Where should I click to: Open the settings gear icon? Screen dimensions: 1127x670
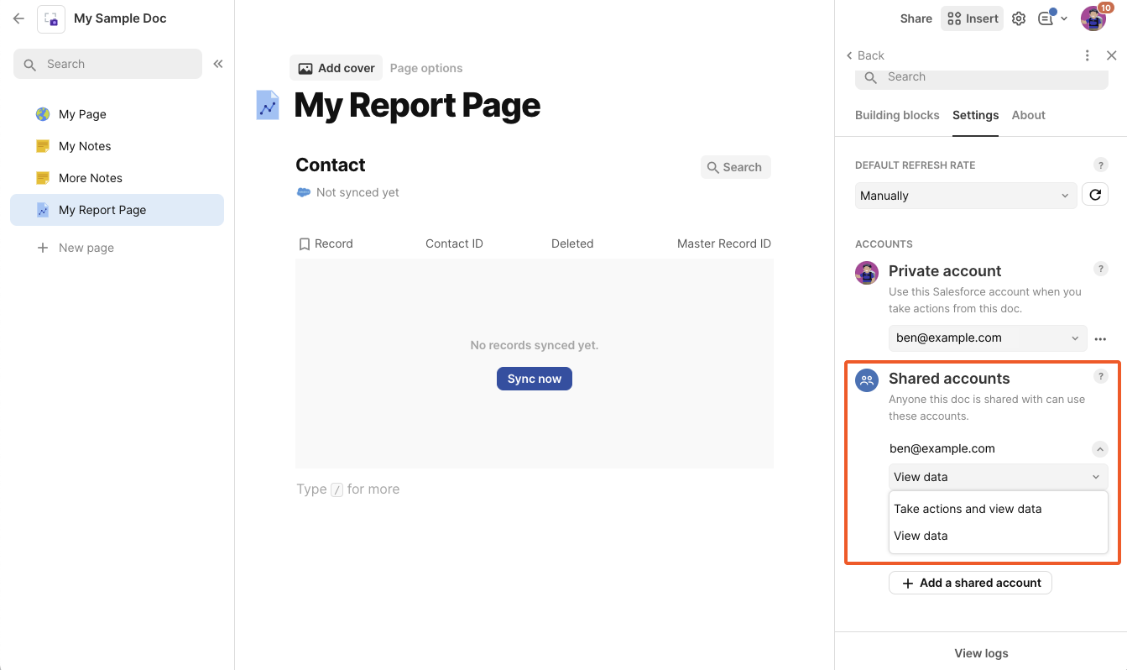tap(1019, 18)
